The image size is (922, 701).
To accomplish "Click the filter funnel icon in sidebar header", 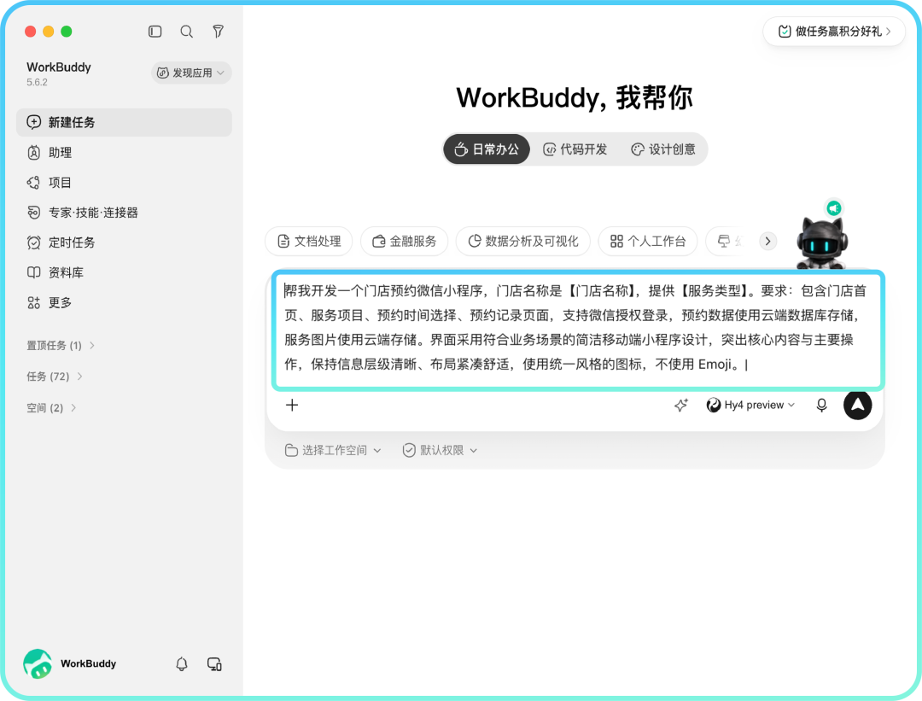I will 219,32.
